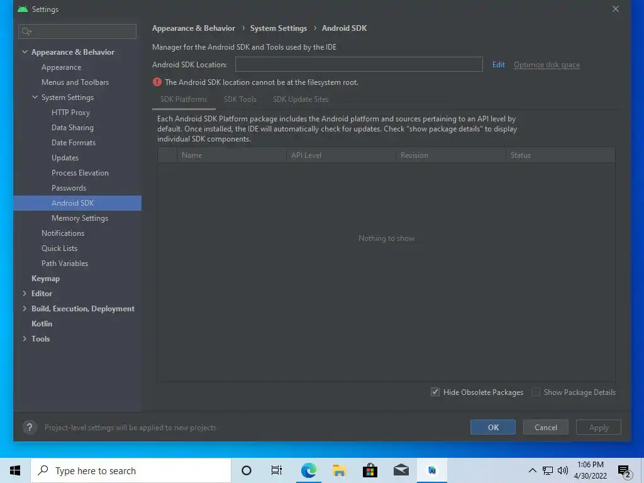Open Quick Lists settings
This screenshot has height=483, width=644.
[x=59, y=248]
